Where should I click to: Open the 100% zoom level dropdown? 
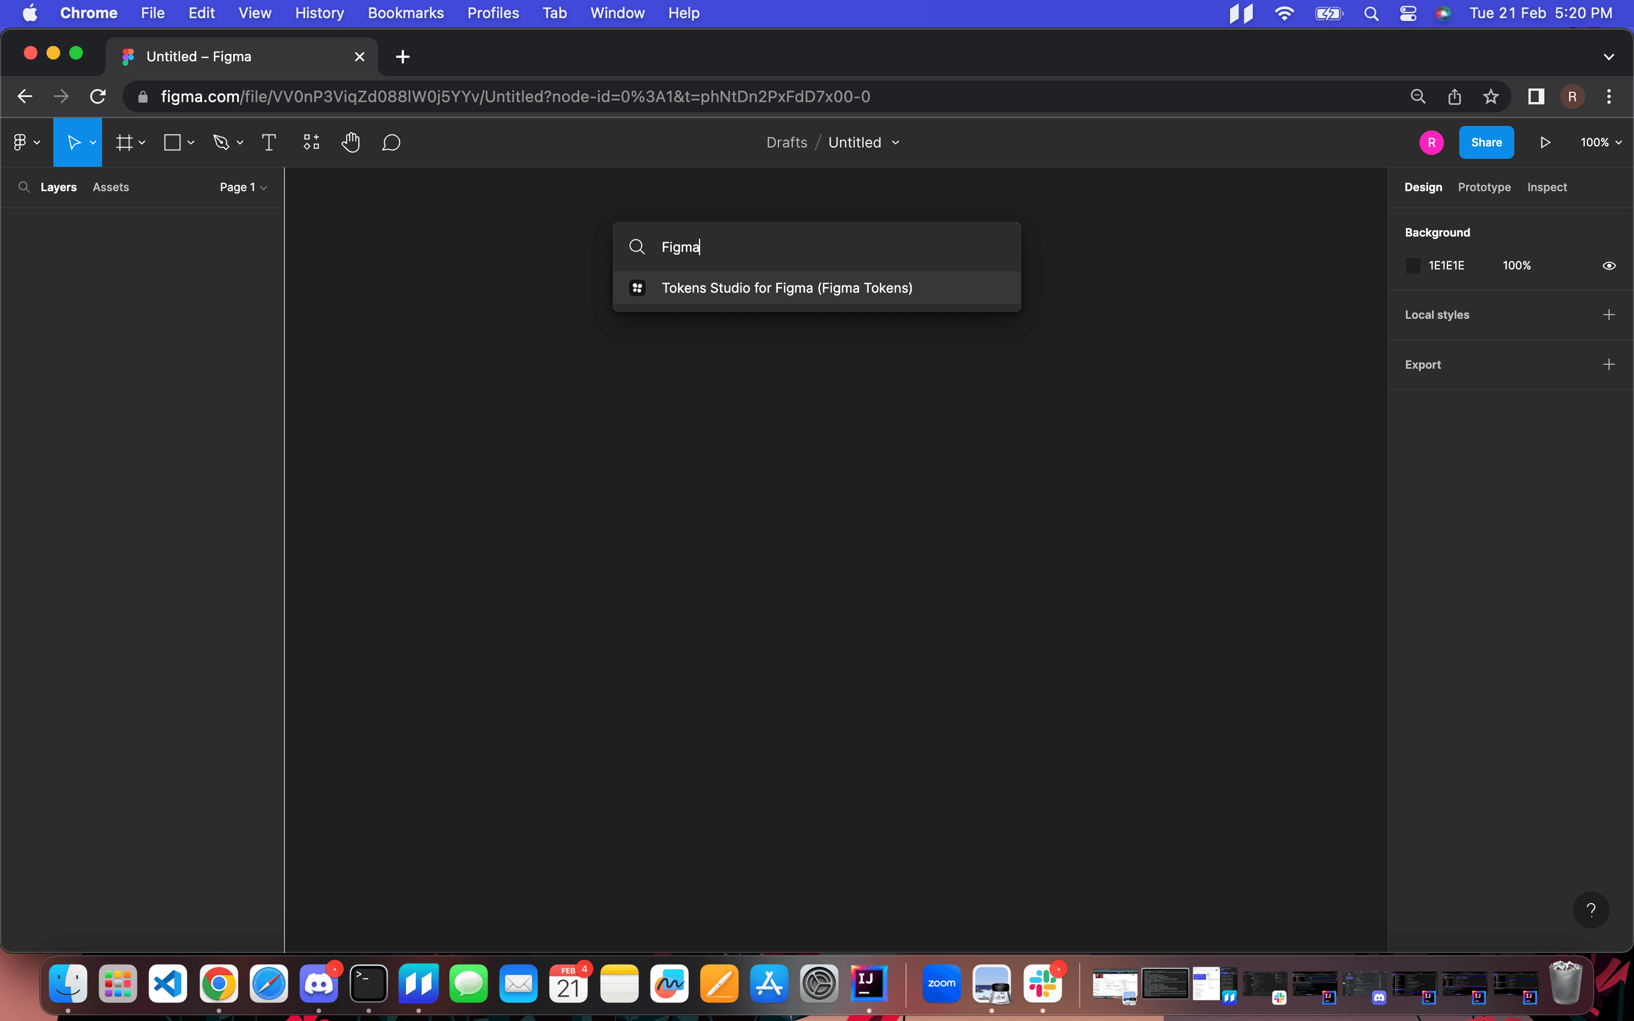pyautogui.click(x=1601, y=142)
